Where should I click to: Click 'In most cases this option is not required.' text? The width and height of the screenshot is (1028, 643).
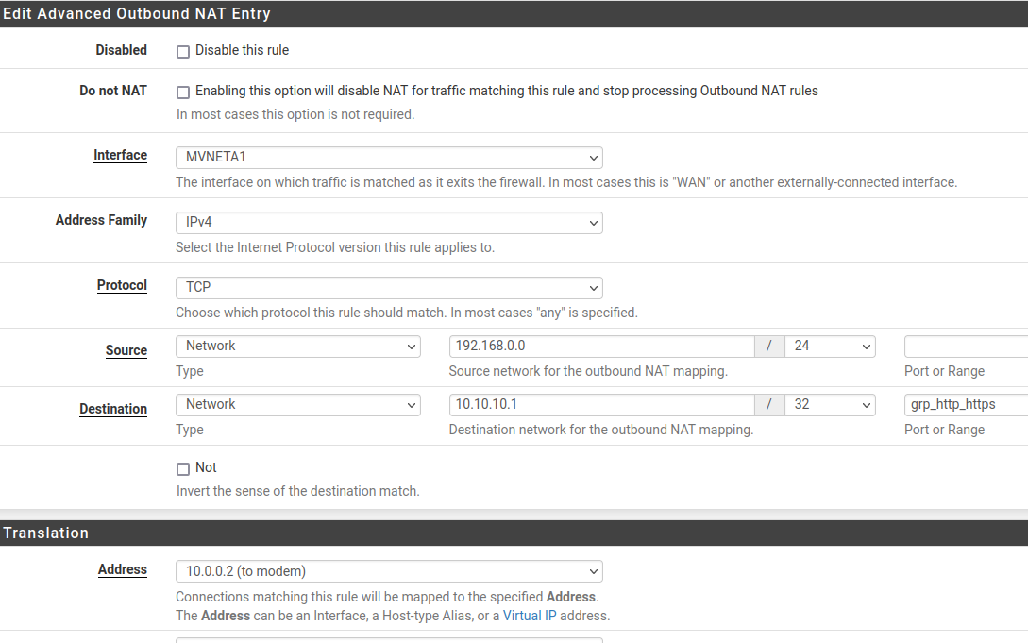tap(295, 114)
